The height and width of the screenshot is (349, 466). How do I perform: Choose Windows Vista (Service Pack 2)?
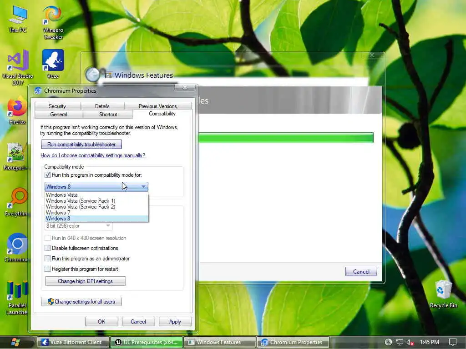click(96, 207)
